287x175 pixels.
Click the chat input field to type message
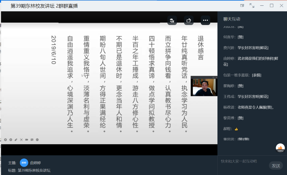click(x=242, y=161)
